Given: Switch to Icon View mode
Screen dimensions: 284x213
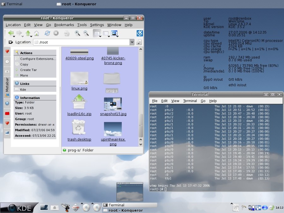Looking at the screenshot, I should point(96,33).
